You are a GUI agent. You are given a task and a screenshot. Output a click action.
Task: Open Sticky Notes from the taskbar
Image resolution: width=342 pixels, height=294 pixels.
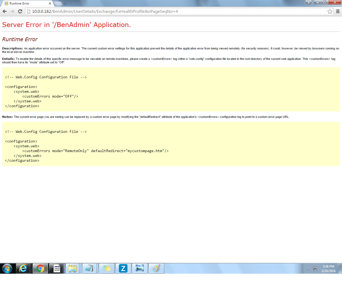(x=106, y=268)
